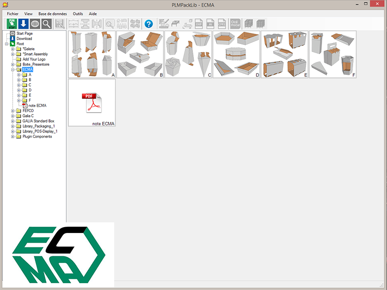Select Start Page in the tree
The width and height of the screenshot is (387, 290).
coord(25,33)
